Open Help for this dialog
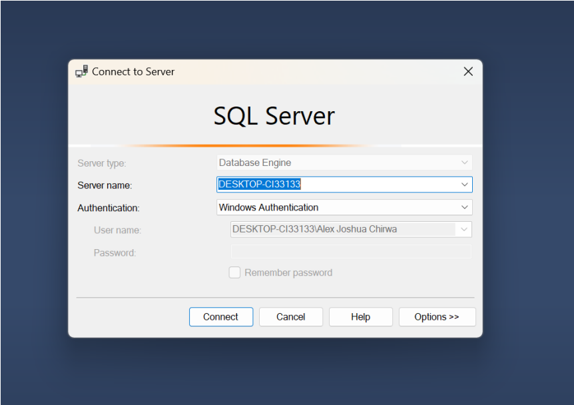The height and width of the screenshot is (405, 574). click(360, 317)
